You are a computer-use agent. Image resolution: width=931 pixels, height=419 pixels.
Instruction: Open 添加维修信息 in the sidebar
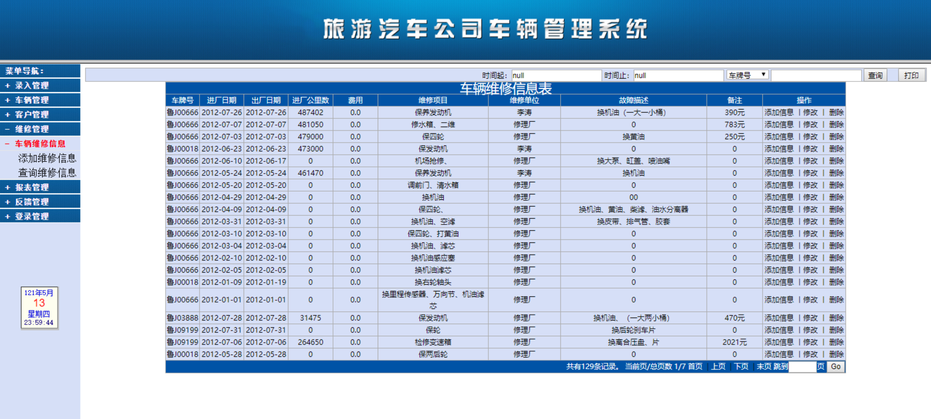(x=47, y=158)
